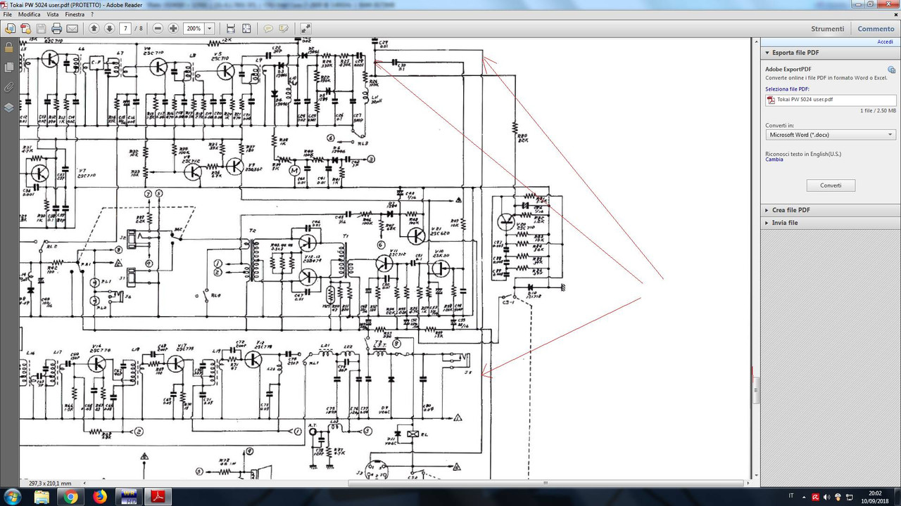Open the File menu

[7, 14]
